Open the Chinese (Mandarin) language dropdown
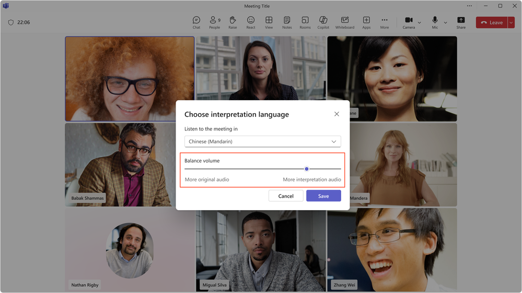 pos(262,141)
